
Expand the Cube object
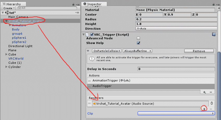[6, 54]
